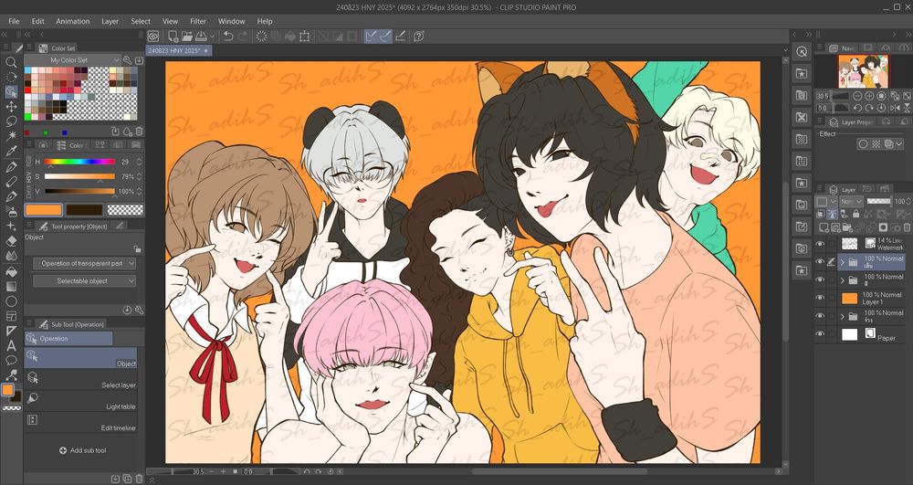Select the Auto select magic wand tool

click(11, 136)
